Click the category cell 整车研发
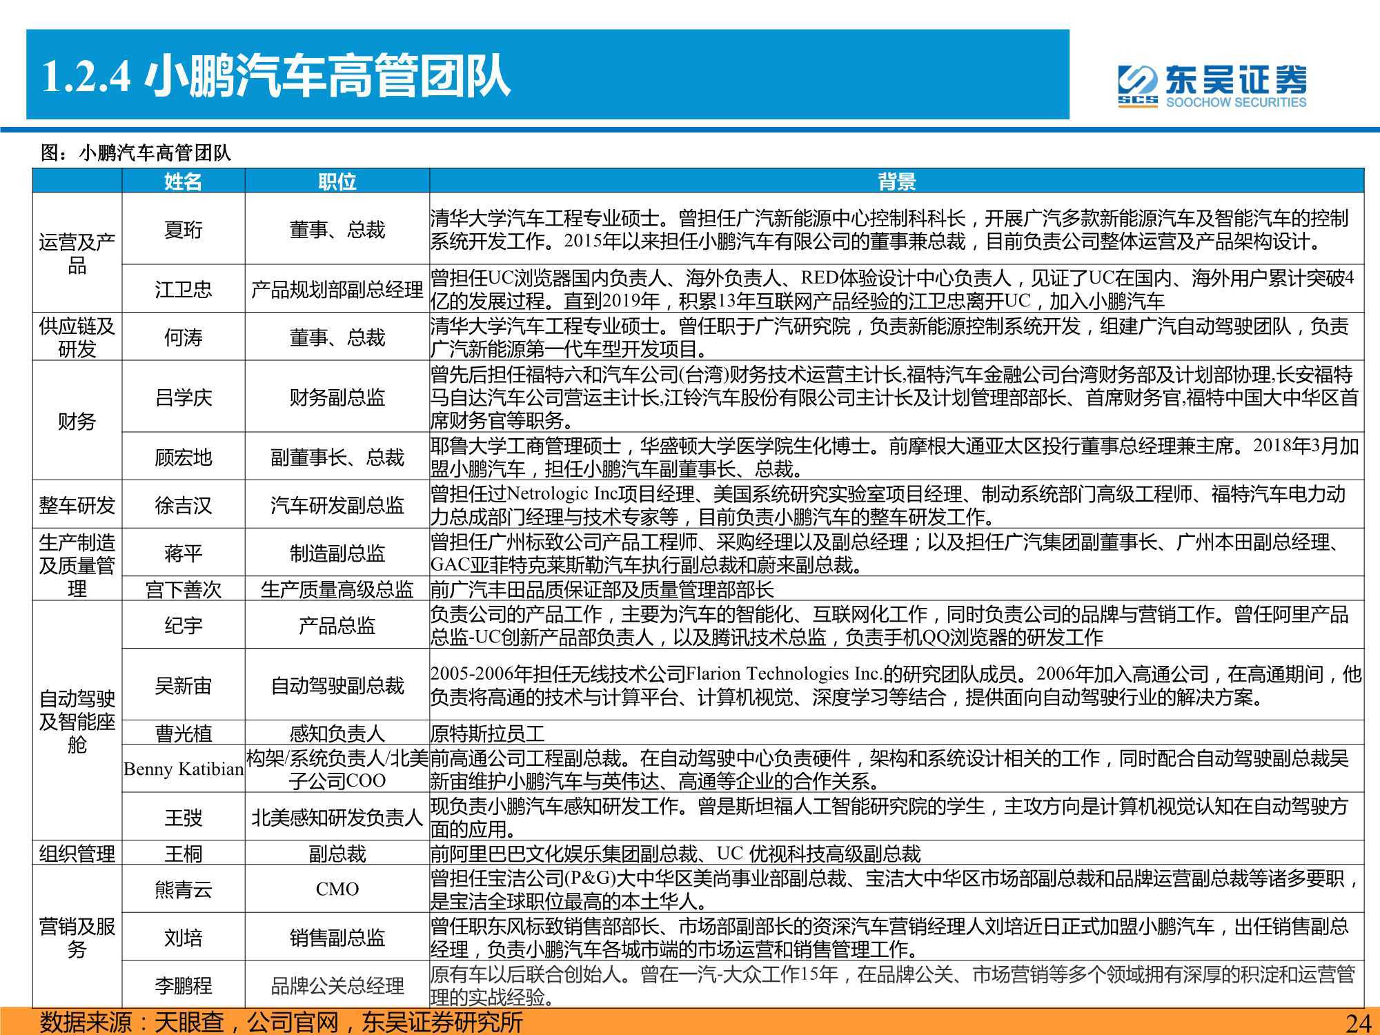 click(77, 505)
